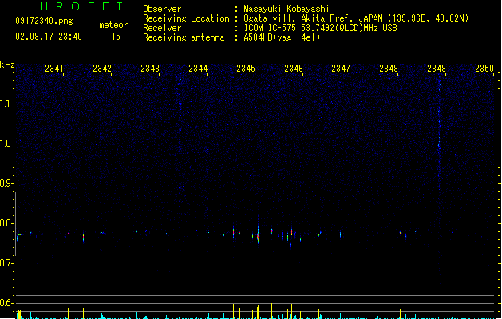
Task: Click the 2348 time marker
Action: (x=389, y=69)
